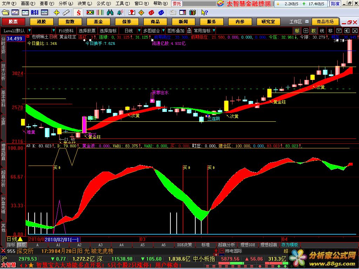Click the bookshelf icon in toolbar

(x=193, y=12)
